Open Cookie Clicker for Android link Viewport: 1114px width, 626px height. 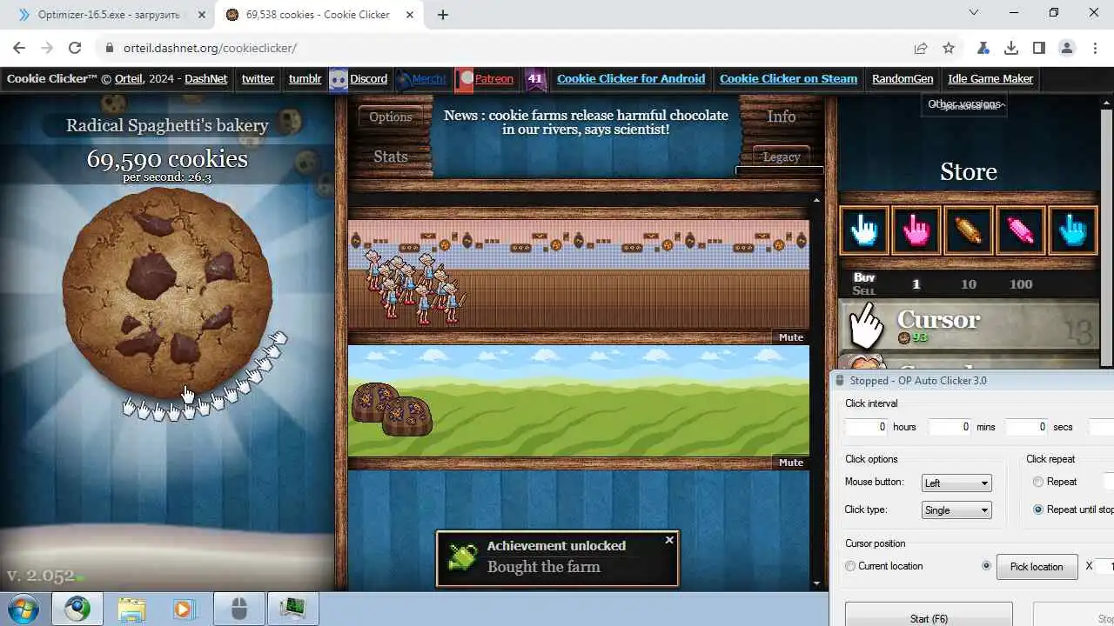click(631, 78)
